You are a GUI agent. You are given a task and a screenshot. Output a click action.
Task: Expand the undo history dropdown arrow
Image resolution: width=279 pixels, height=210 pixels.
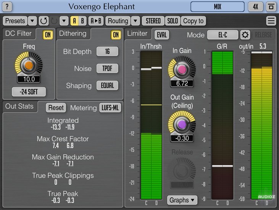tap(64, 21)
